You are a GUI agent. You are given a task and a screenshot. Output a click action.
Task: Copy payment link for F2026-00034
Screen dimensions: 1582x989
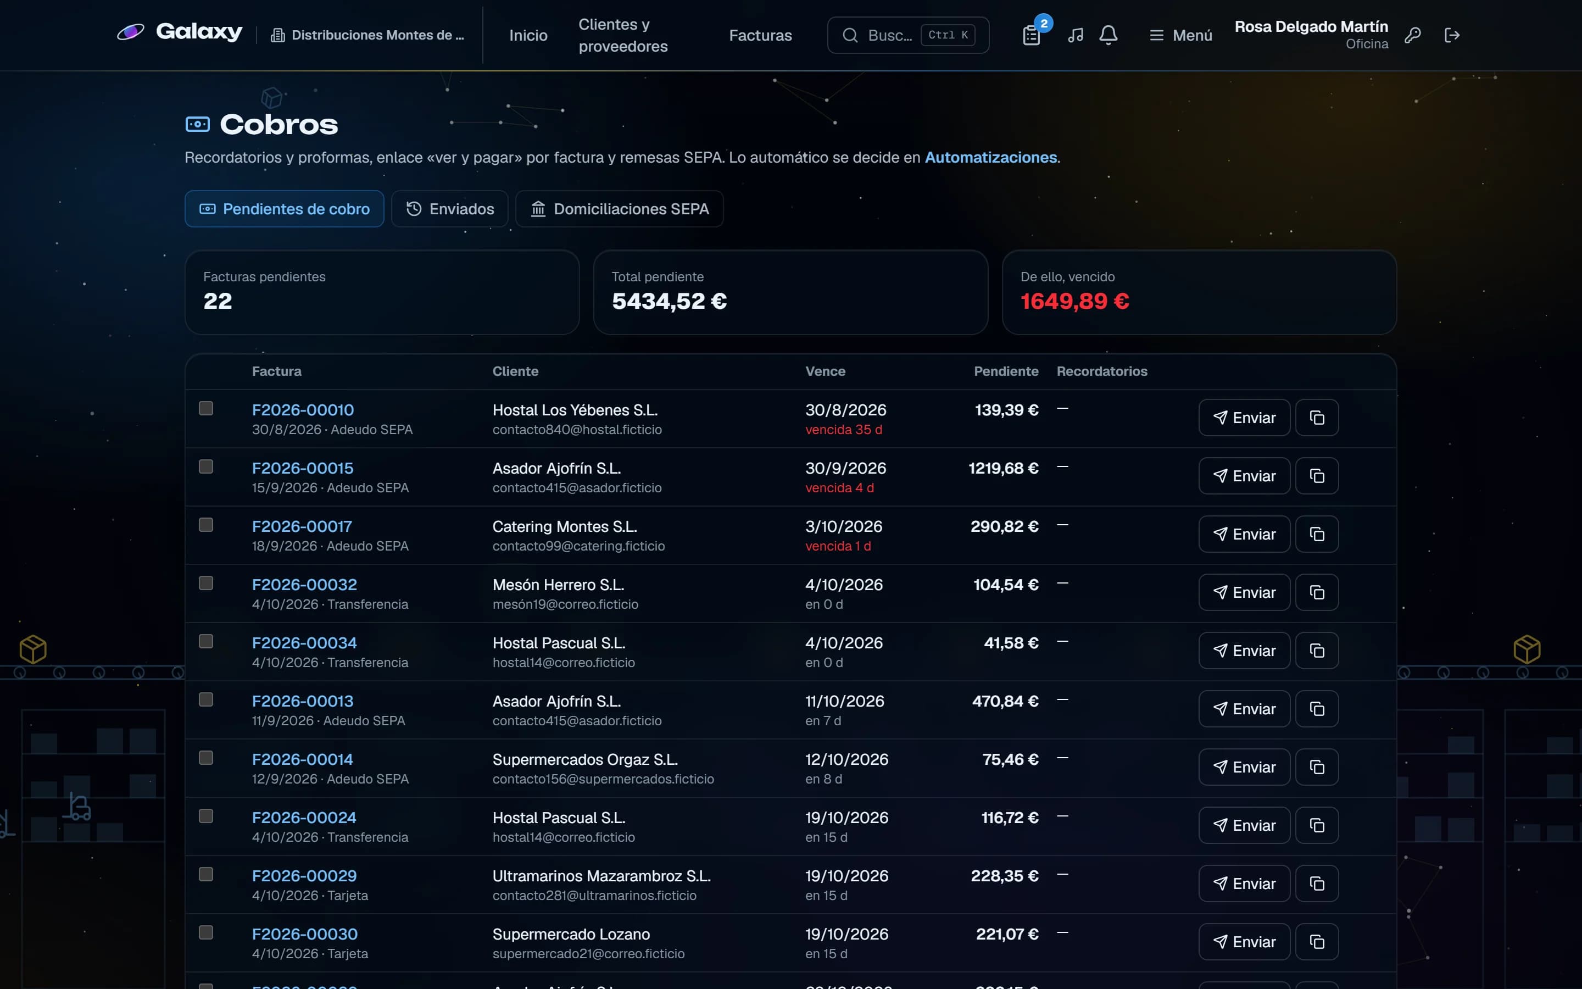[1317, 650]
